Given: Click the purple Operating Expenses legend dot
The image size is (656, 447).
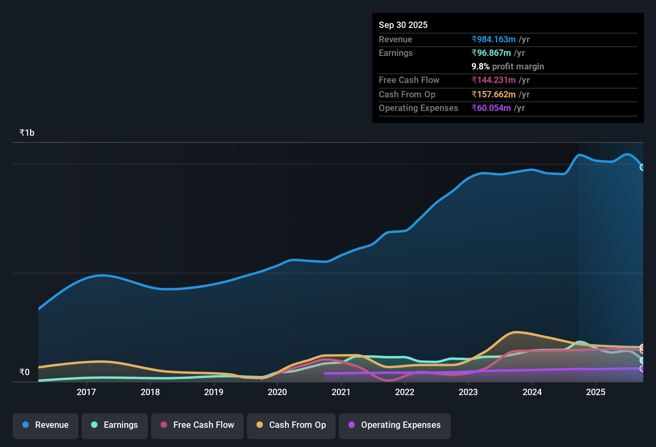Looking at the screenshot, I should point(351,425).
